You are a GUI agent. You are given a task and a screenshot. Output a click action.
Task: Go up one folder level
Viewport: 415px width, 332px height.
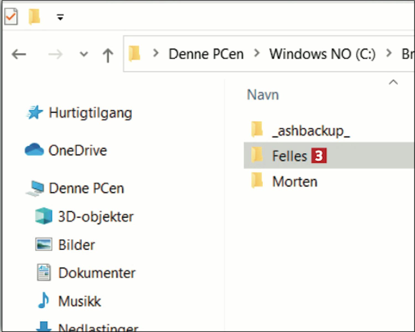click(x=108, y=55)
